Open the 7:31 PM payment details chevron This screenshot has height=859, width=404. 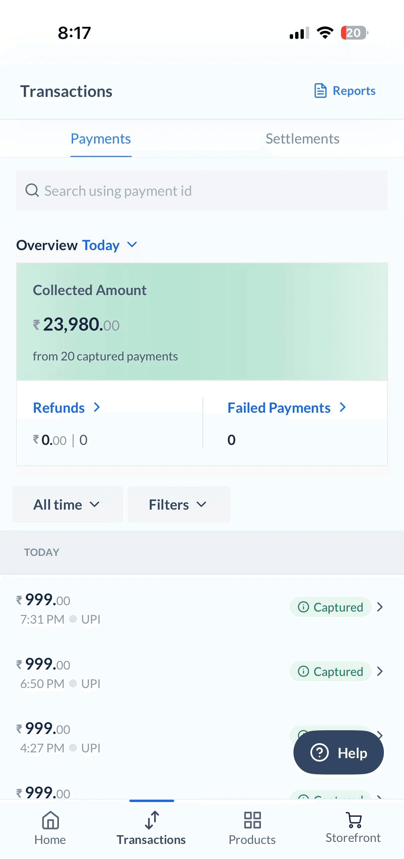pyautogui.click(x=380, y=607)
